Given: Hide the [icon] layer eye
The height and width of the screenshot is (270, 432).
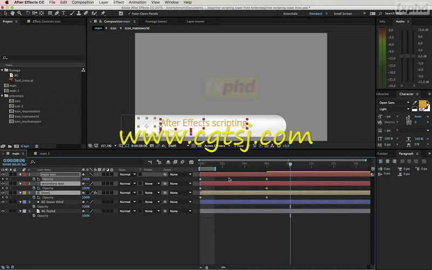Looking at the screenshot, I should 3,193.
